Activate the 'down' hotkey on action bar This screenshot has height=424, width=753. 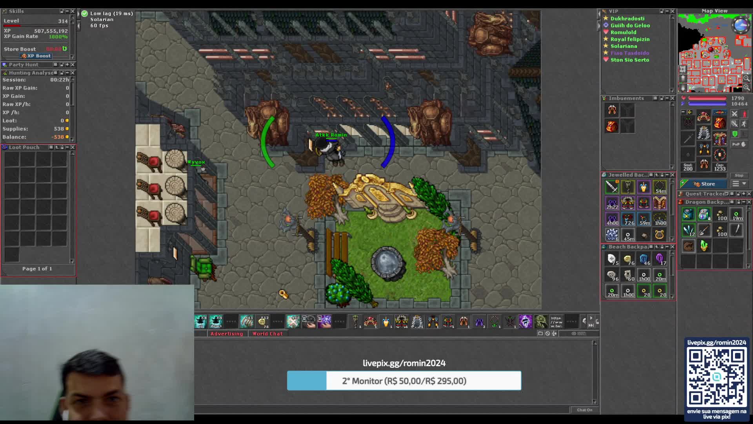pos(216,322)
